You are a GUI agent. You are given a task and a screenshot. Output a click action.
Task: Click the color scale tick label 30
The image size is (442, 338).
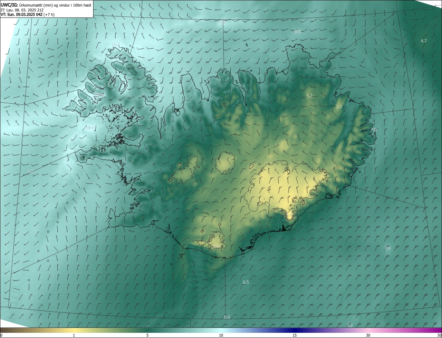tap(368, 335)
